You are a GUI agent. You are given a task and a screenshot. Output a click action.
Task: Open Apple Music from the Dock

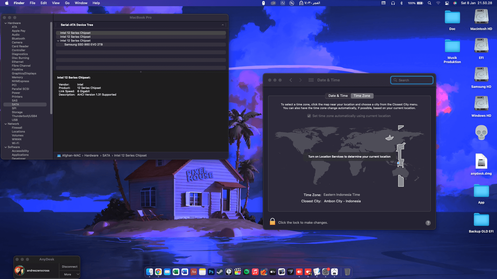[x=255, y=272]
